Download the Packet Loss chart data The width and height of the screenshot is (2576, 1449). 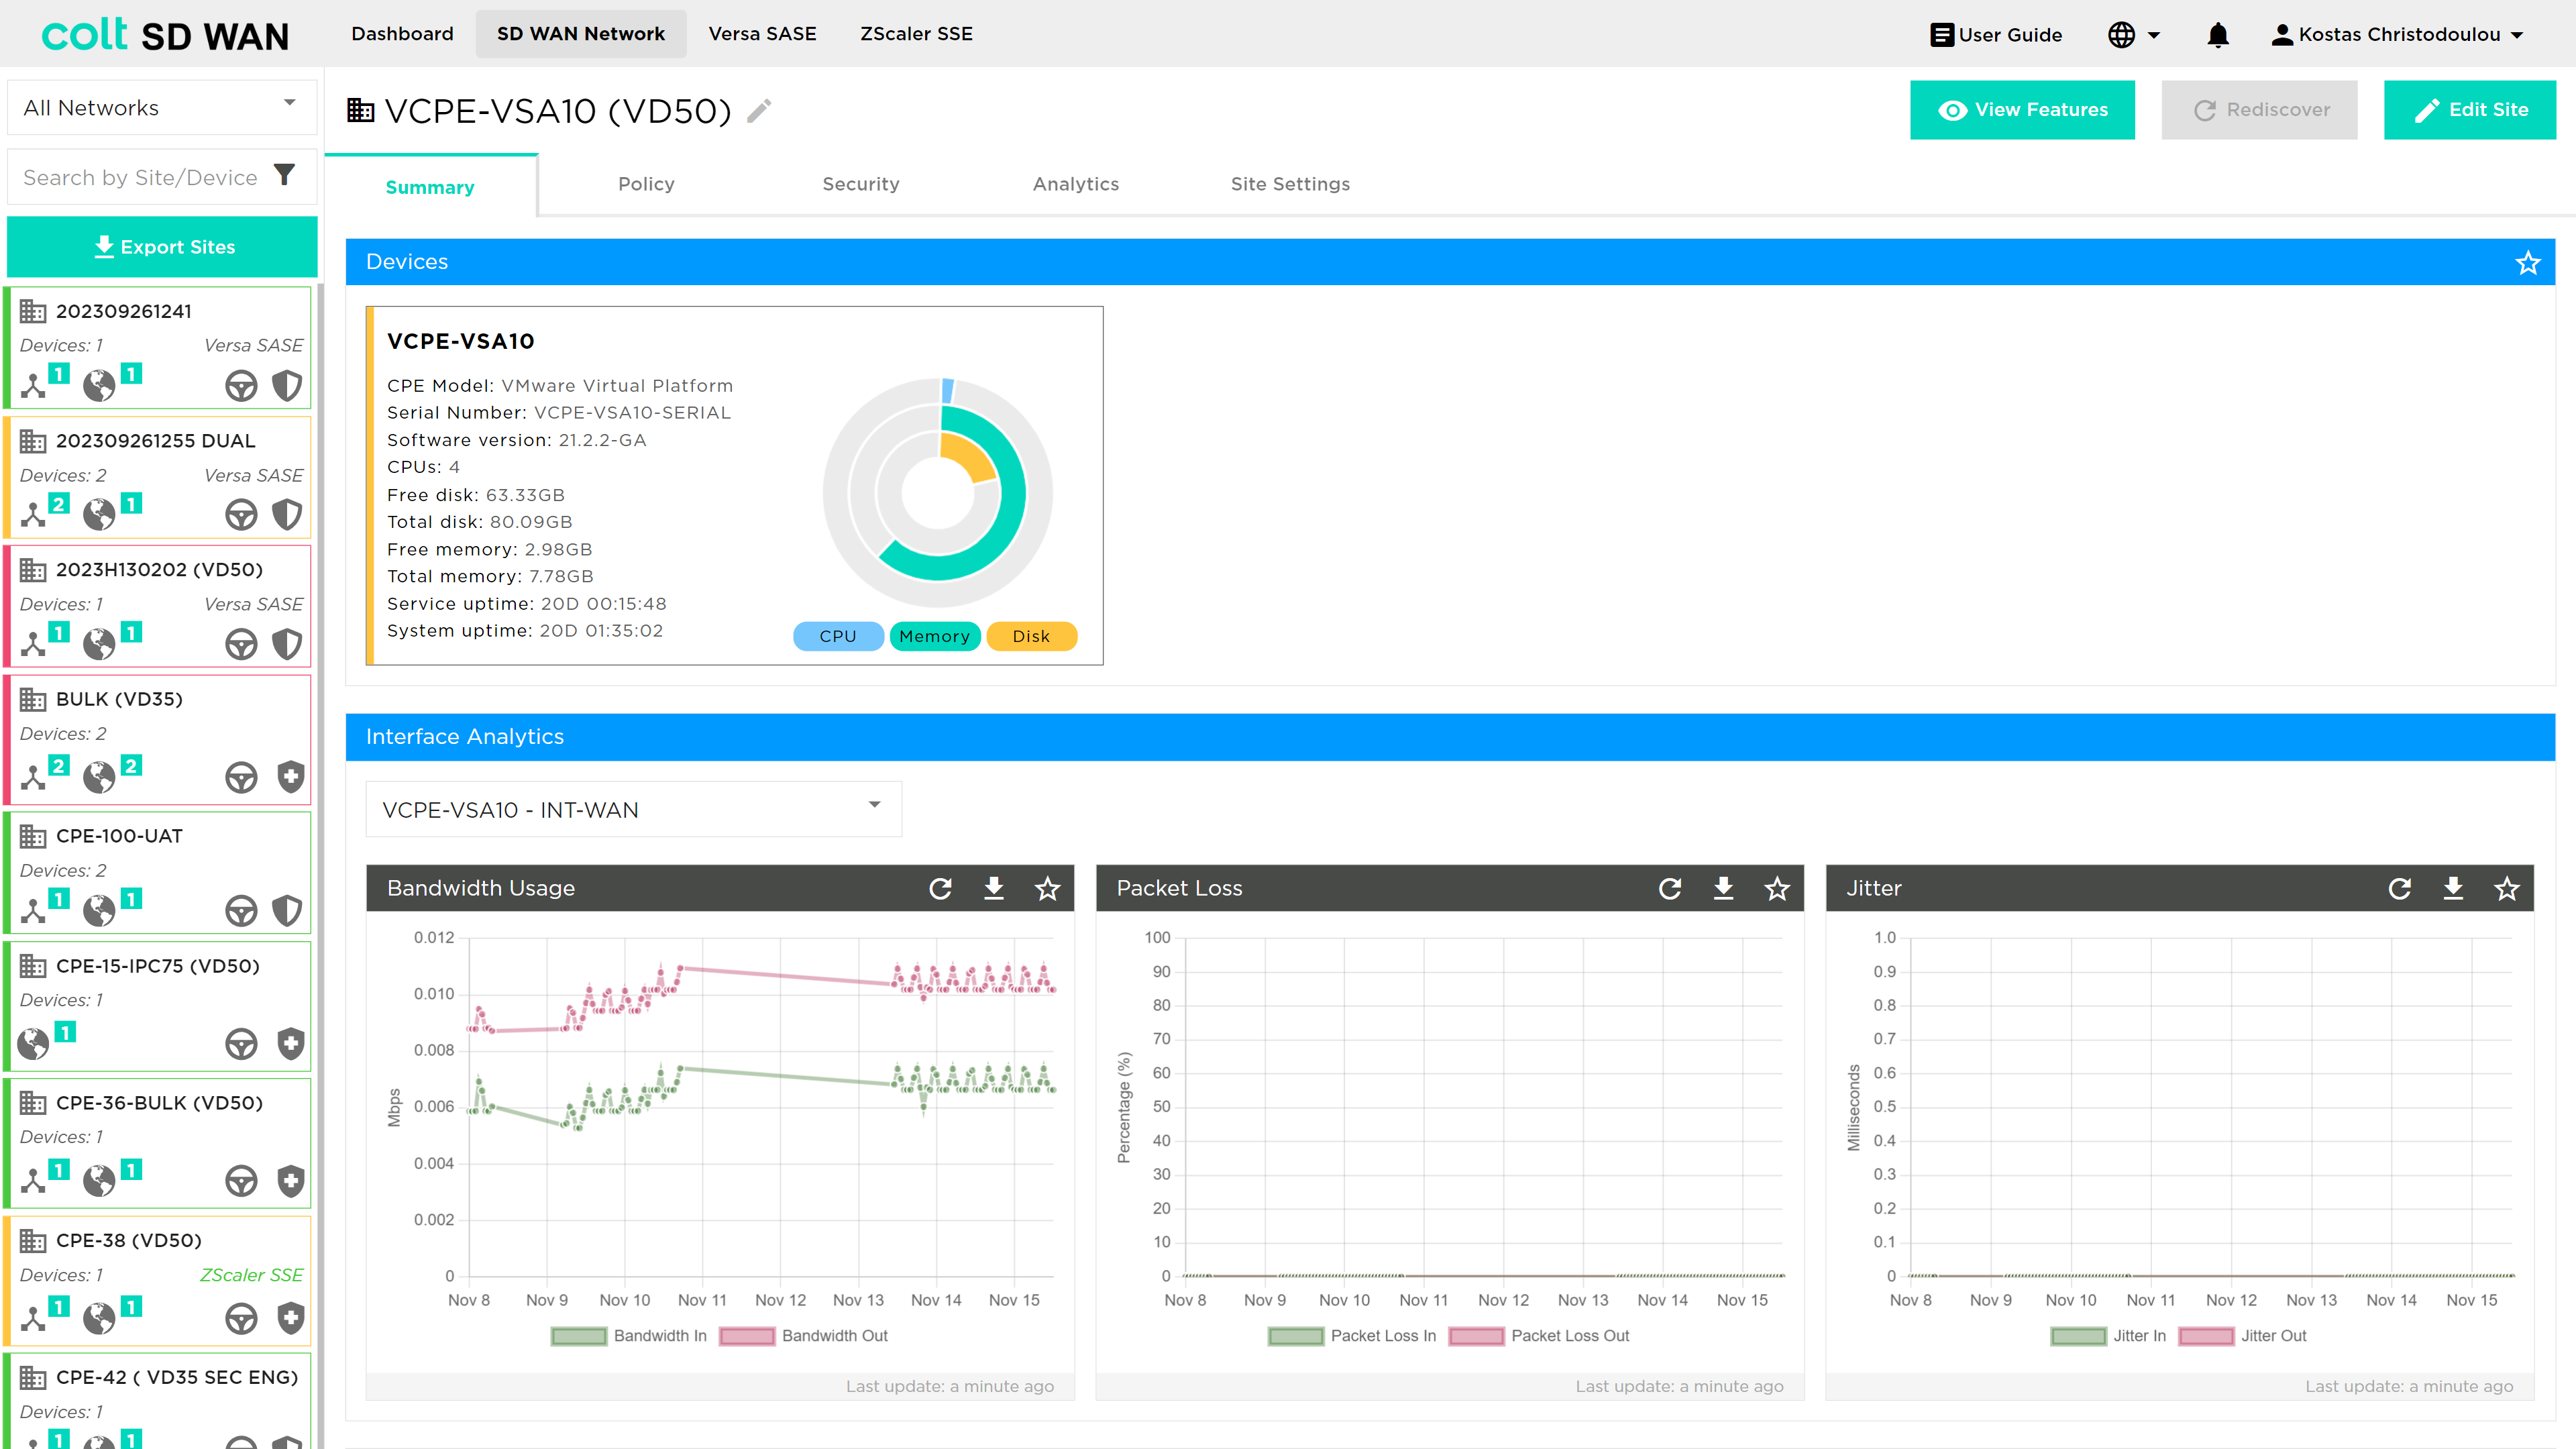click(x=1724, y=888)
